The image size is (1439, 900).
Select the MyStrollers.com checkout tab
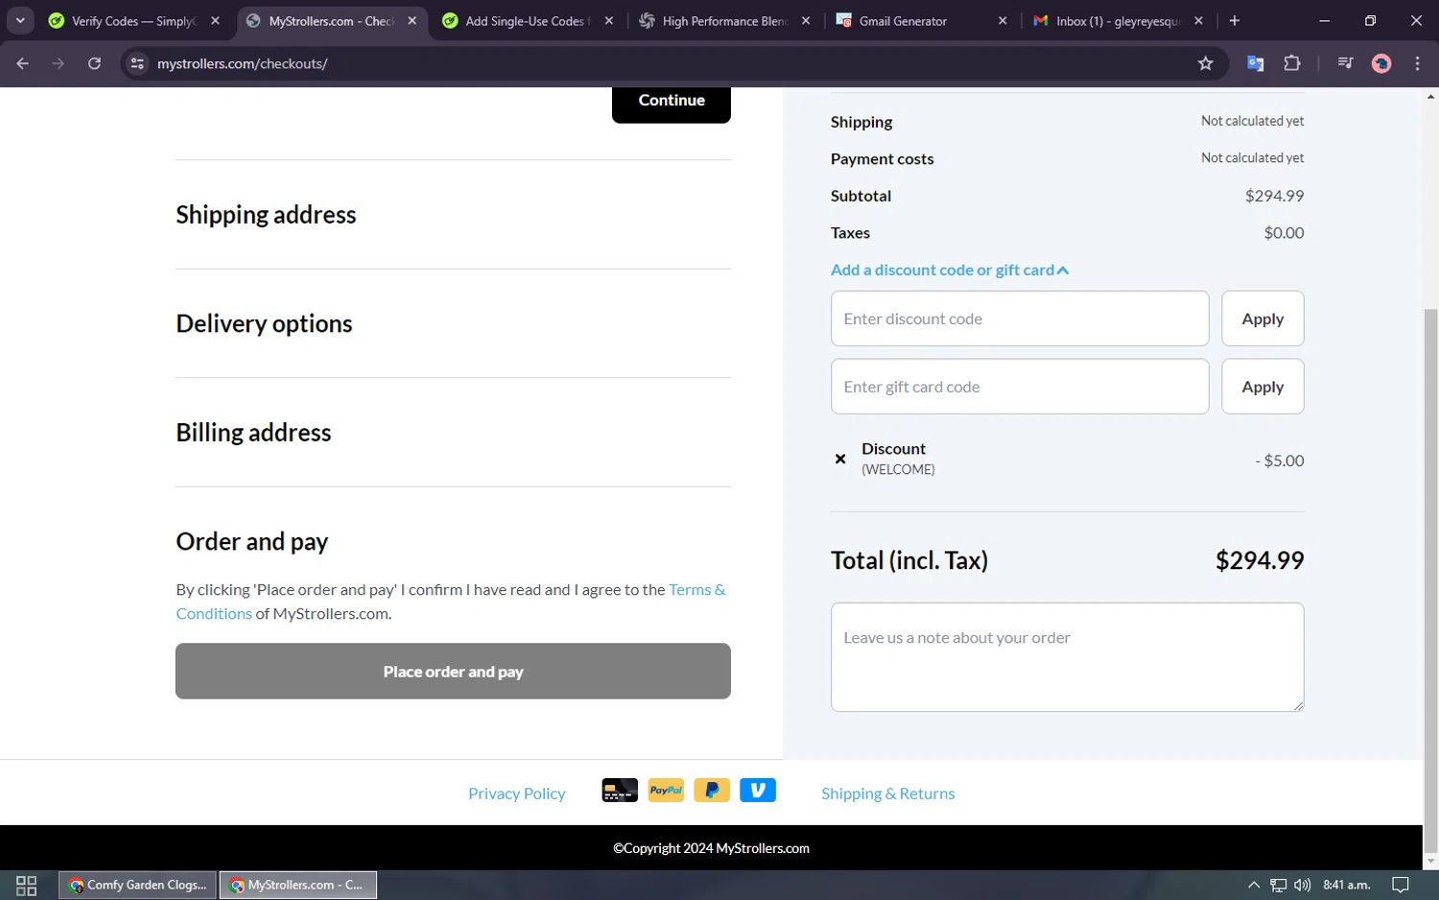tap(331, 21)
